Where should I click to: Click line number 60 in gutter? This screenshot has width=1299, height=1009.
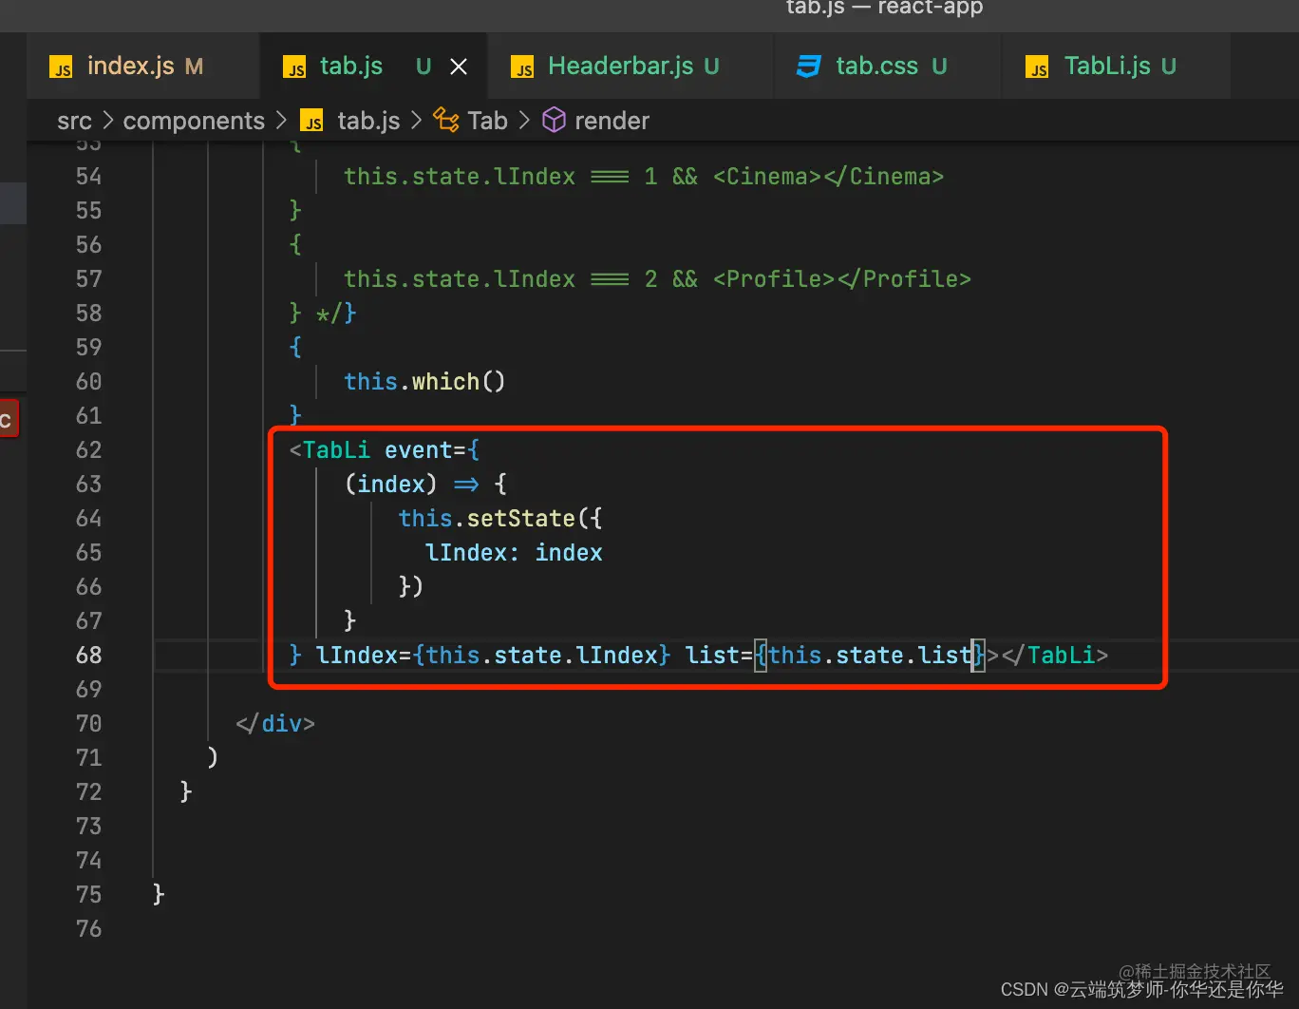88,382
